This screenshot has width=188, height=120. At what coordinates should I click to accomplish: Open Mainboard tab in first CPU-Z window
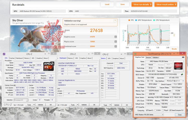tap(19, 58)
